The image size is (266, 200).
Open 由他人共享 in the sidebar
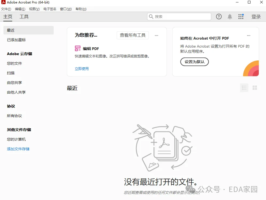[x=16, y=92]
